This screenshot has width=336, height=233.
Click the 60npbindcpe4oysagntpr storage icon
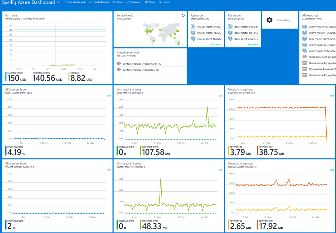(305, 75)
